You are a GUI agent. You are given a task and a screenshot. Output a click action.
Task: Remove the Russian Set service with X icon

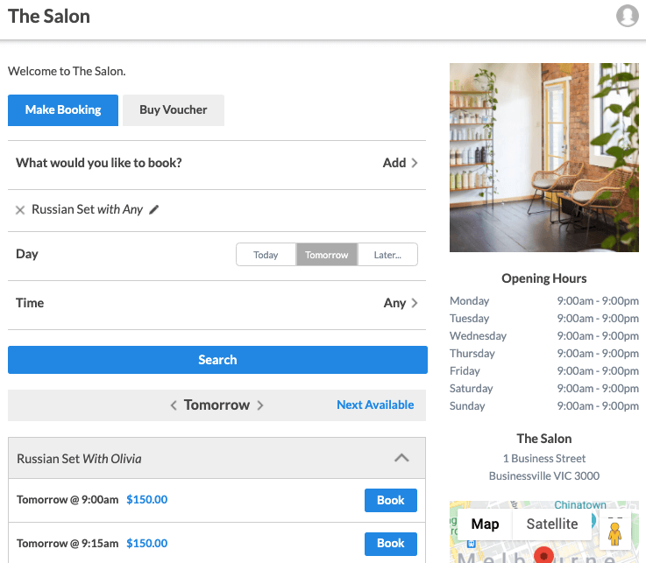coord(20,210)
